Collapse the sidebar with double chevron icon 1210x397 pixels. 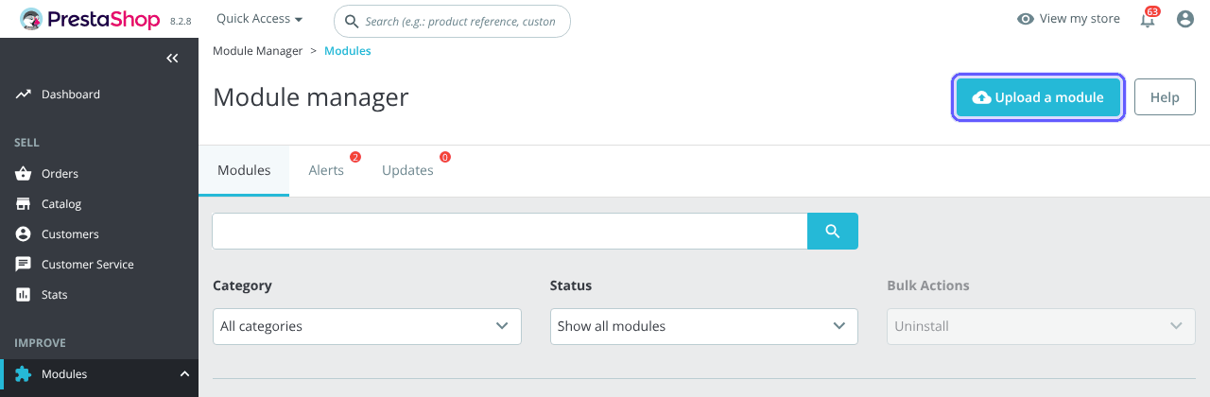(x=172, y=59)
